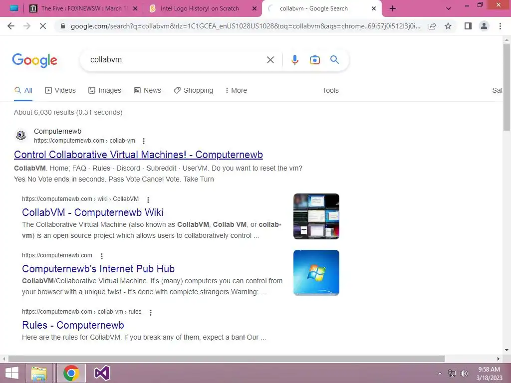This screenshot has height=383, width=511.
Task: Switch to Images results
Action: (x=105, y=90)
